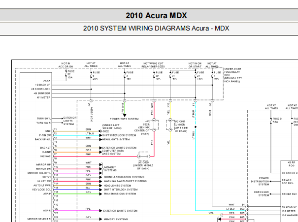Screen dimensions: 298x222
Task: Select the FUSE 21 7.5A label
Action: pos(200,76)
